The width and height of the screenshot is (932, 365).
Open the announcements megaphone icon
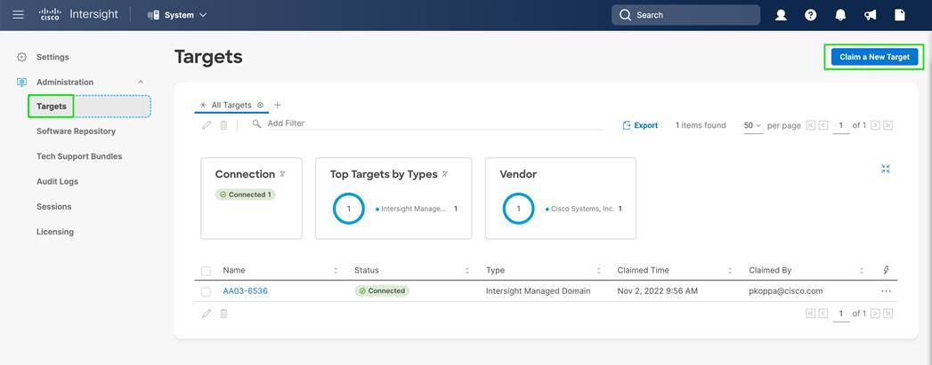pos(871,15)
